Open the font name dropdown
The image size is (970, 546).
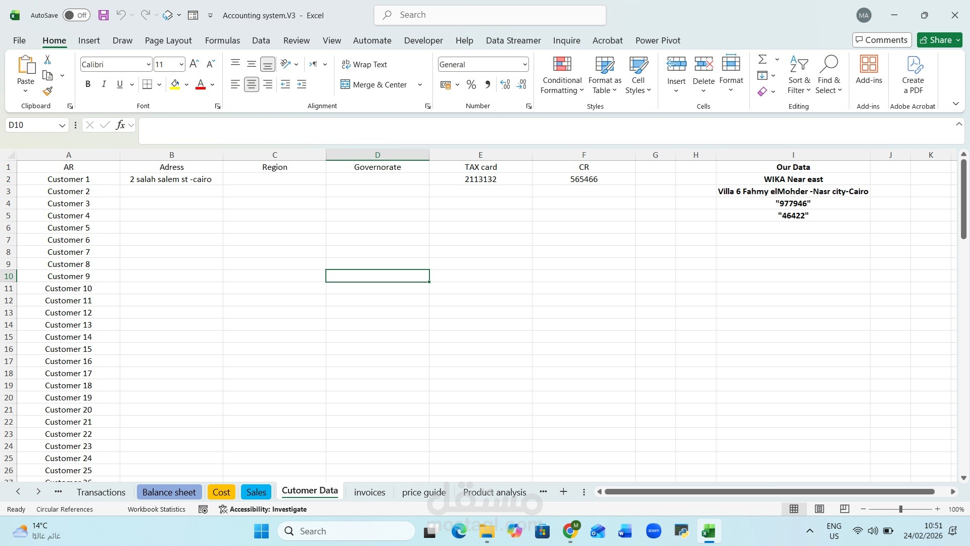point(148,64)
